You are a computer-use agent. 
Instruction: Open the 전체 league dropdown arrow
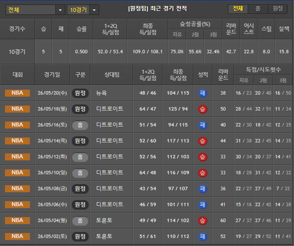click(60, 10)
